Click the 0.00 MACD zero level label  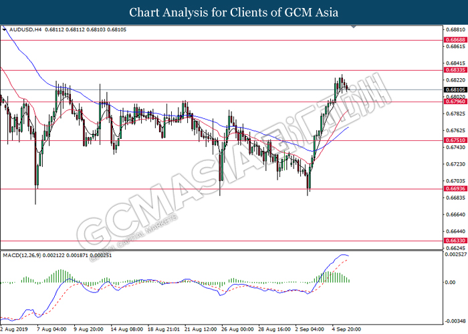click(450, 282)
